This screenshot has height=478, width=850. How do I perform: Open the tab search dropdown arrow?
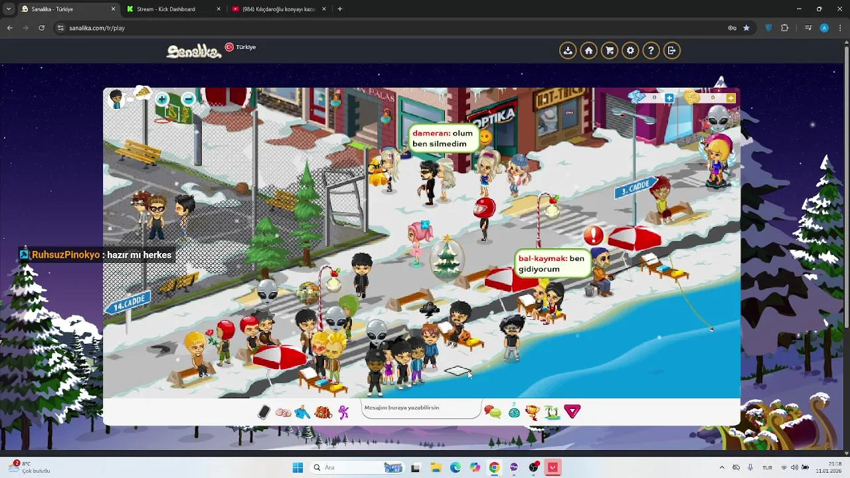click(x=8, y=9)
